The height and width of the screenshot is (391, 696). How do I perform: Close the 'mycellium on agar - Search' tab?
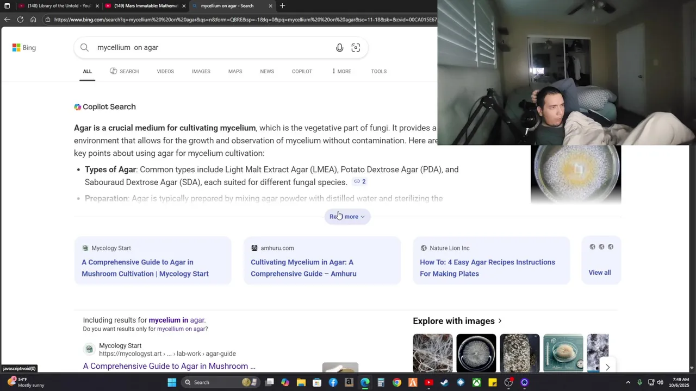pos(270,6)
